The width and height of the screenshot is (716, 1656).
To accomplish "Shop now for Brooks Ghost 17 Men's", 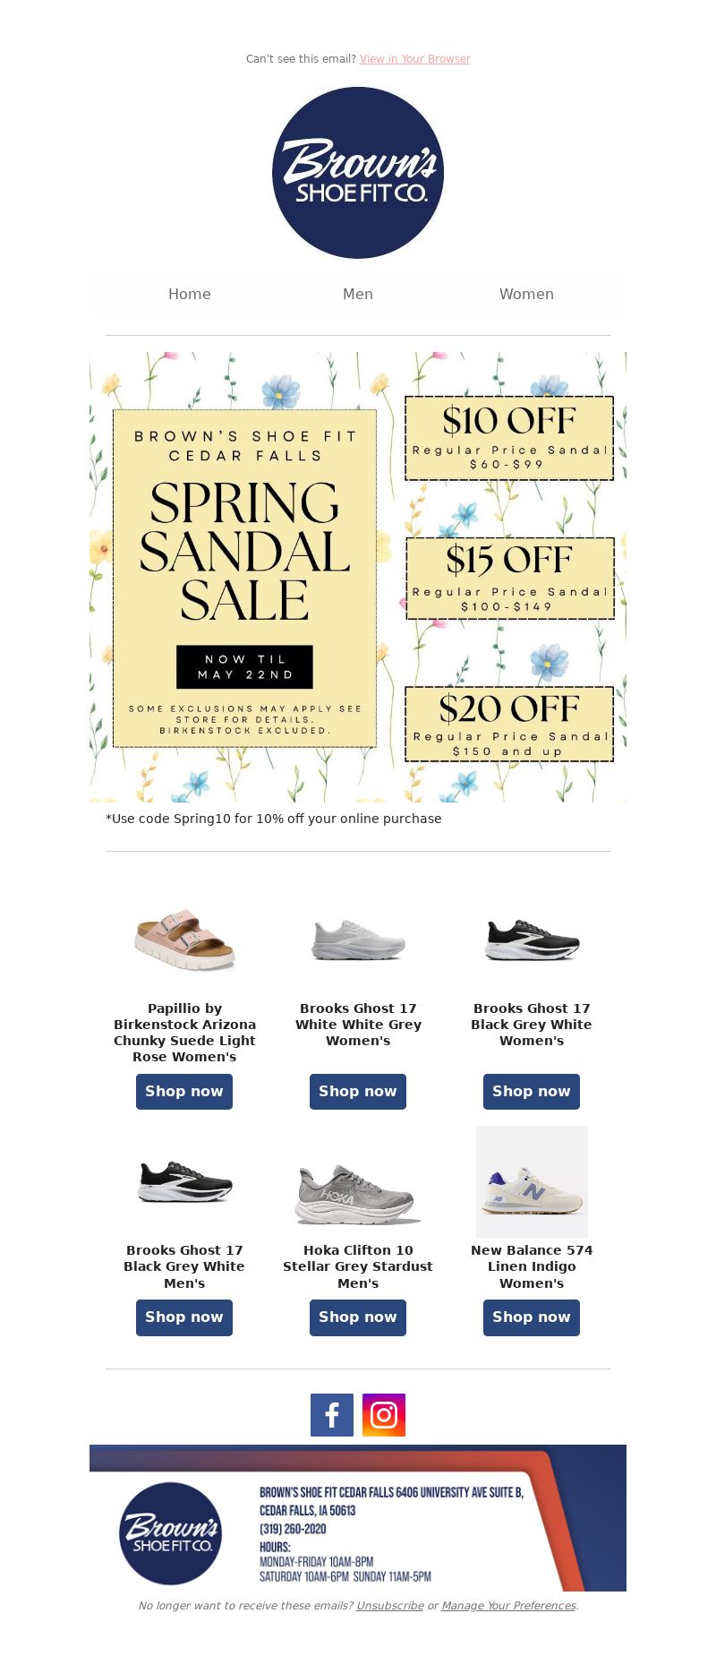I will (x=184, y=1317).
